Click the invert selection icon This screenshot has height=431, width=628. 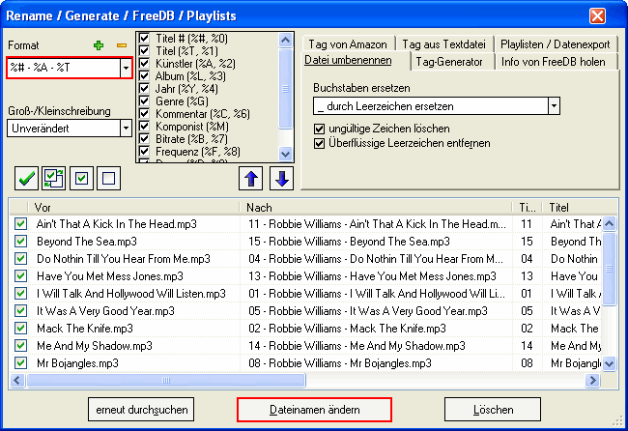coord(53,178)
